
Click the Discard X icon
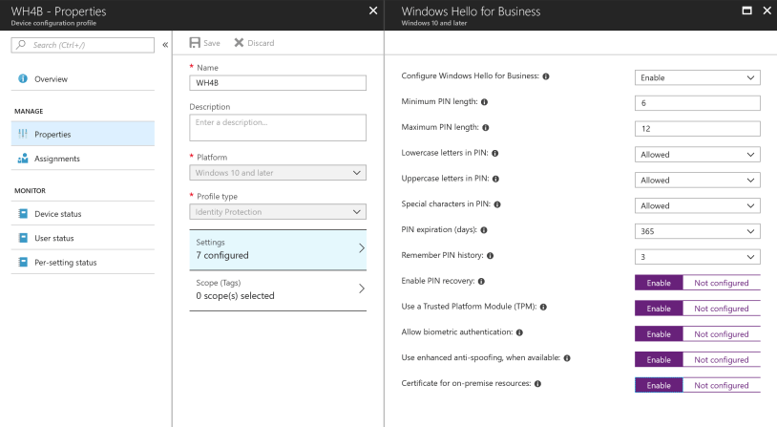(x=240, y=43)
